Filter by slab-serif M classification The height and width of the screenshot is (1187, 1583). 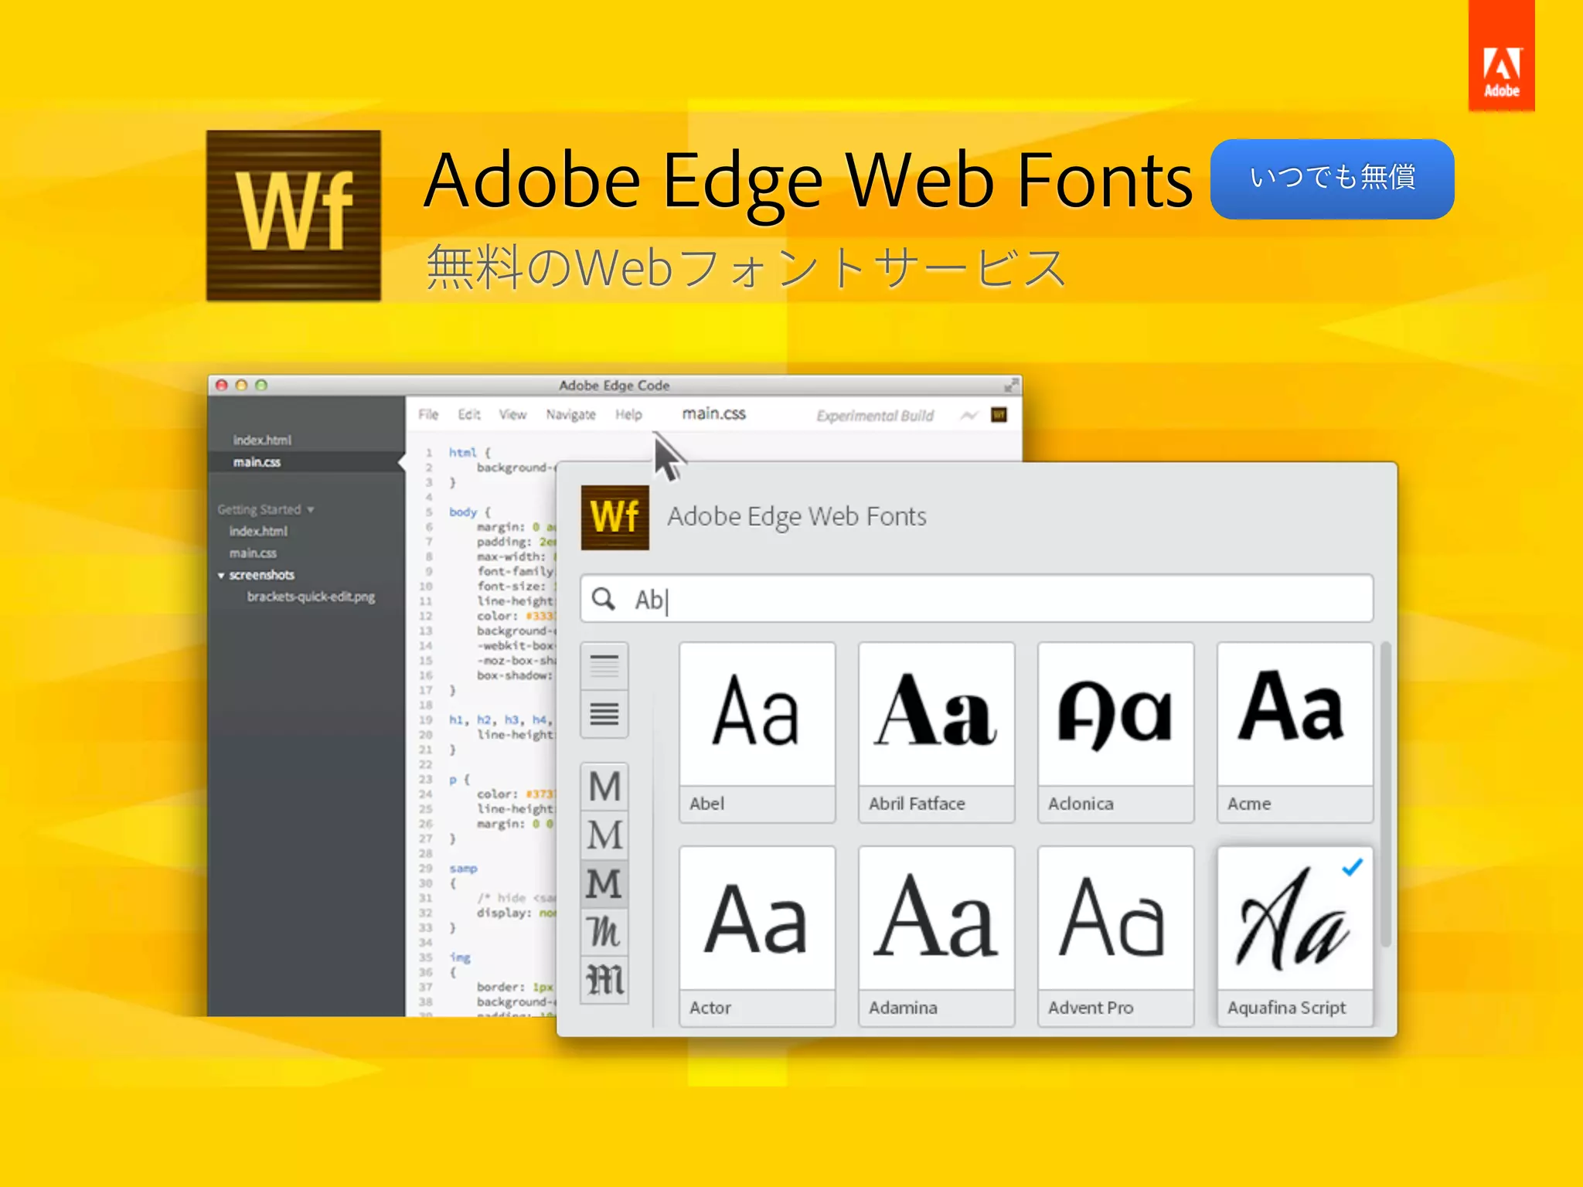click(604, 883)
